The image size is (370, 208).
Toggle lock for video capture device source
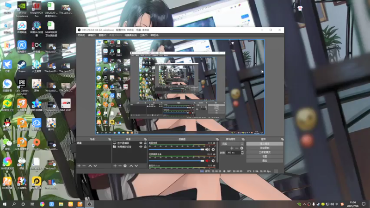coord(145,147)
